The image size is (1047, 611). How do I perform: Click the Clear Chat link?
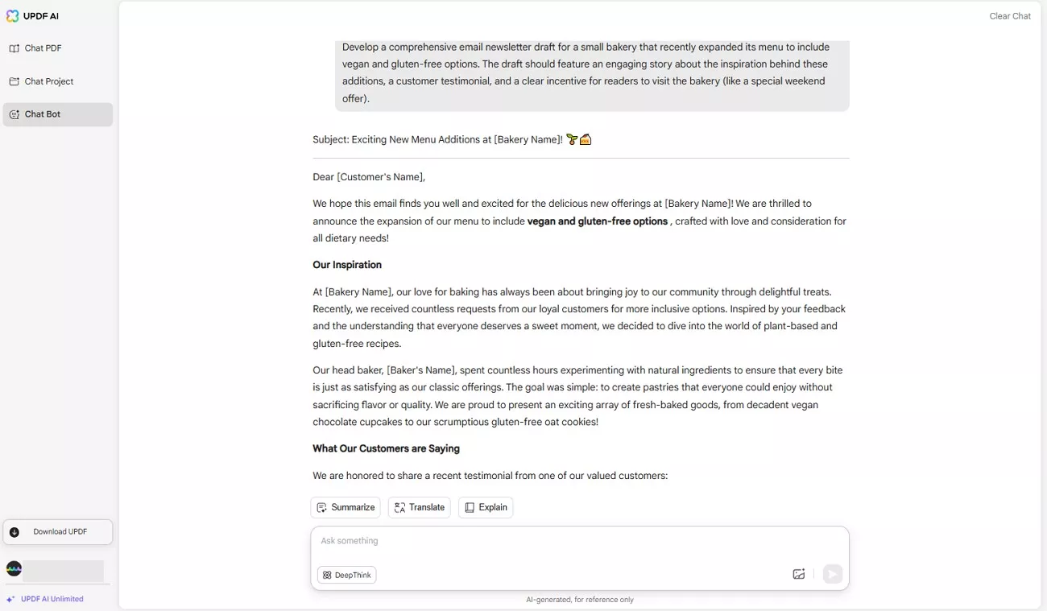(x=1010, y=16)
